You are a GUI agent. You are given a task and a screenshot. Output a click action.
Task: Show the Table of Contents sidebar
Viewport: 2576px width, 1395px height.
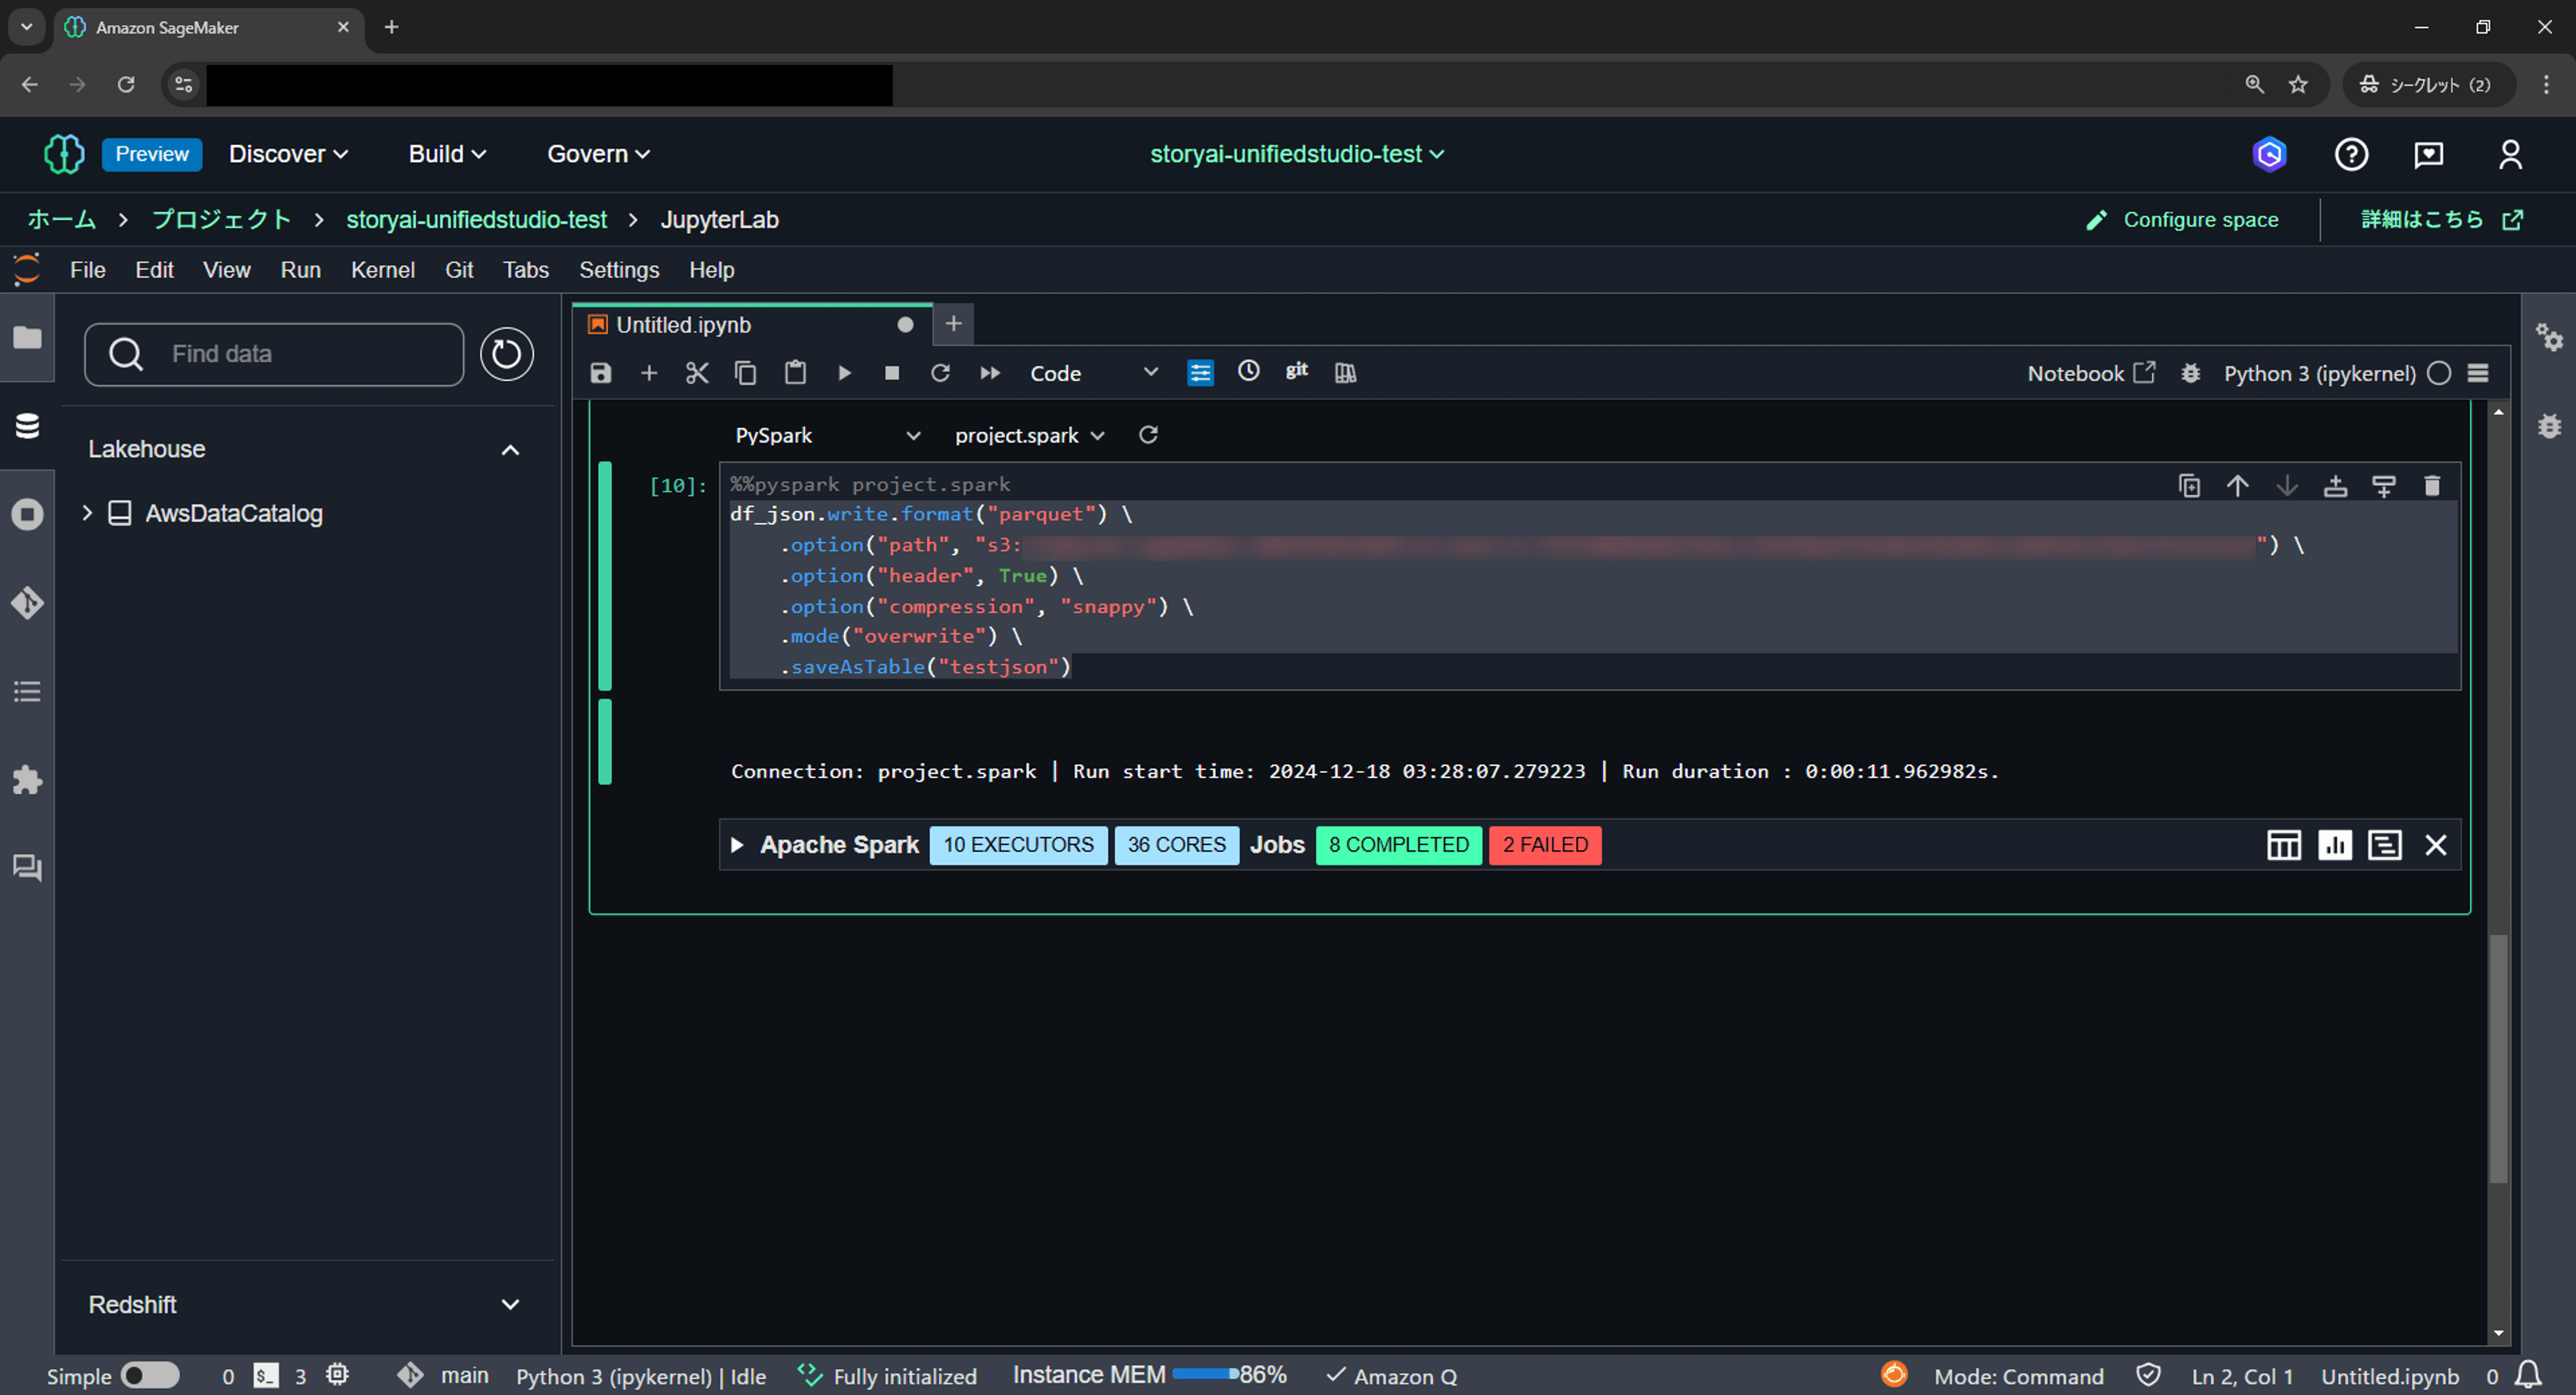click(27, 691)
